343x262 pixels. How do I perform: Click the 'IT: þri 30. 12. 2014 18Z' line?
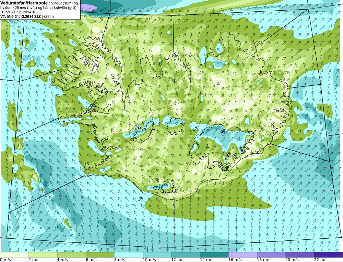tap(20, 12)
